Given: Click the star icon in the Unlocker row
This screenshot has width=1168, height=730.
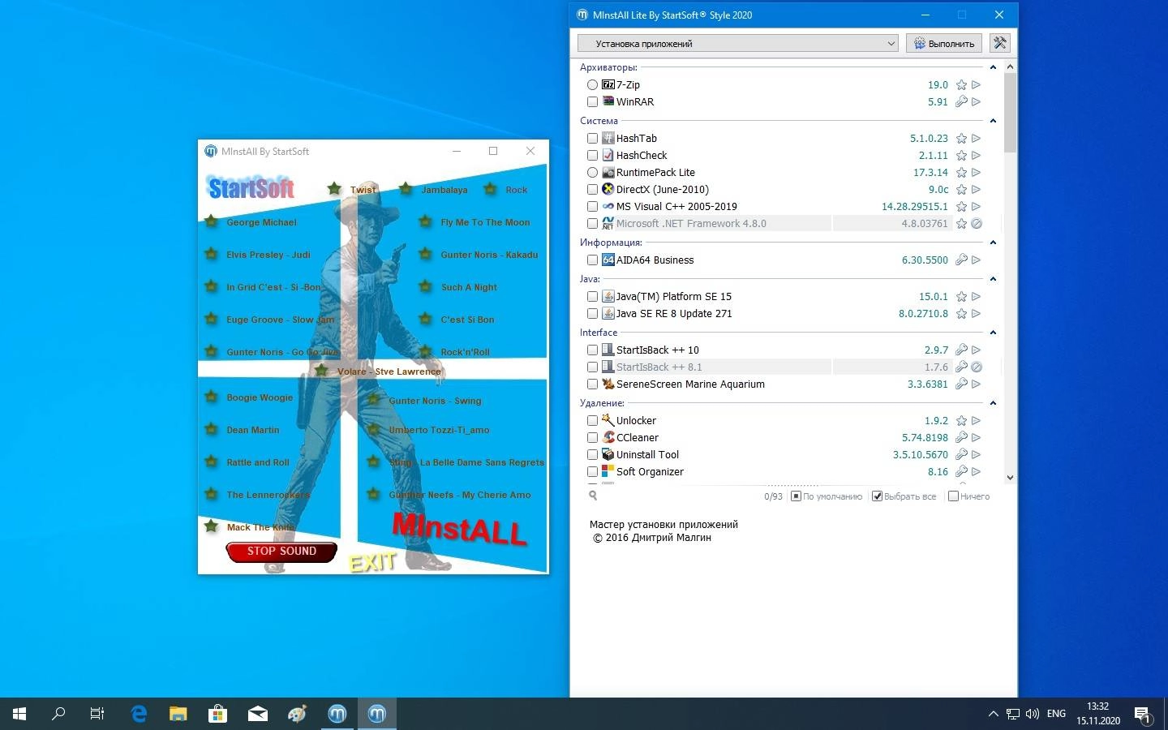Looking at the screenshot, I should (x=961, y=421).
